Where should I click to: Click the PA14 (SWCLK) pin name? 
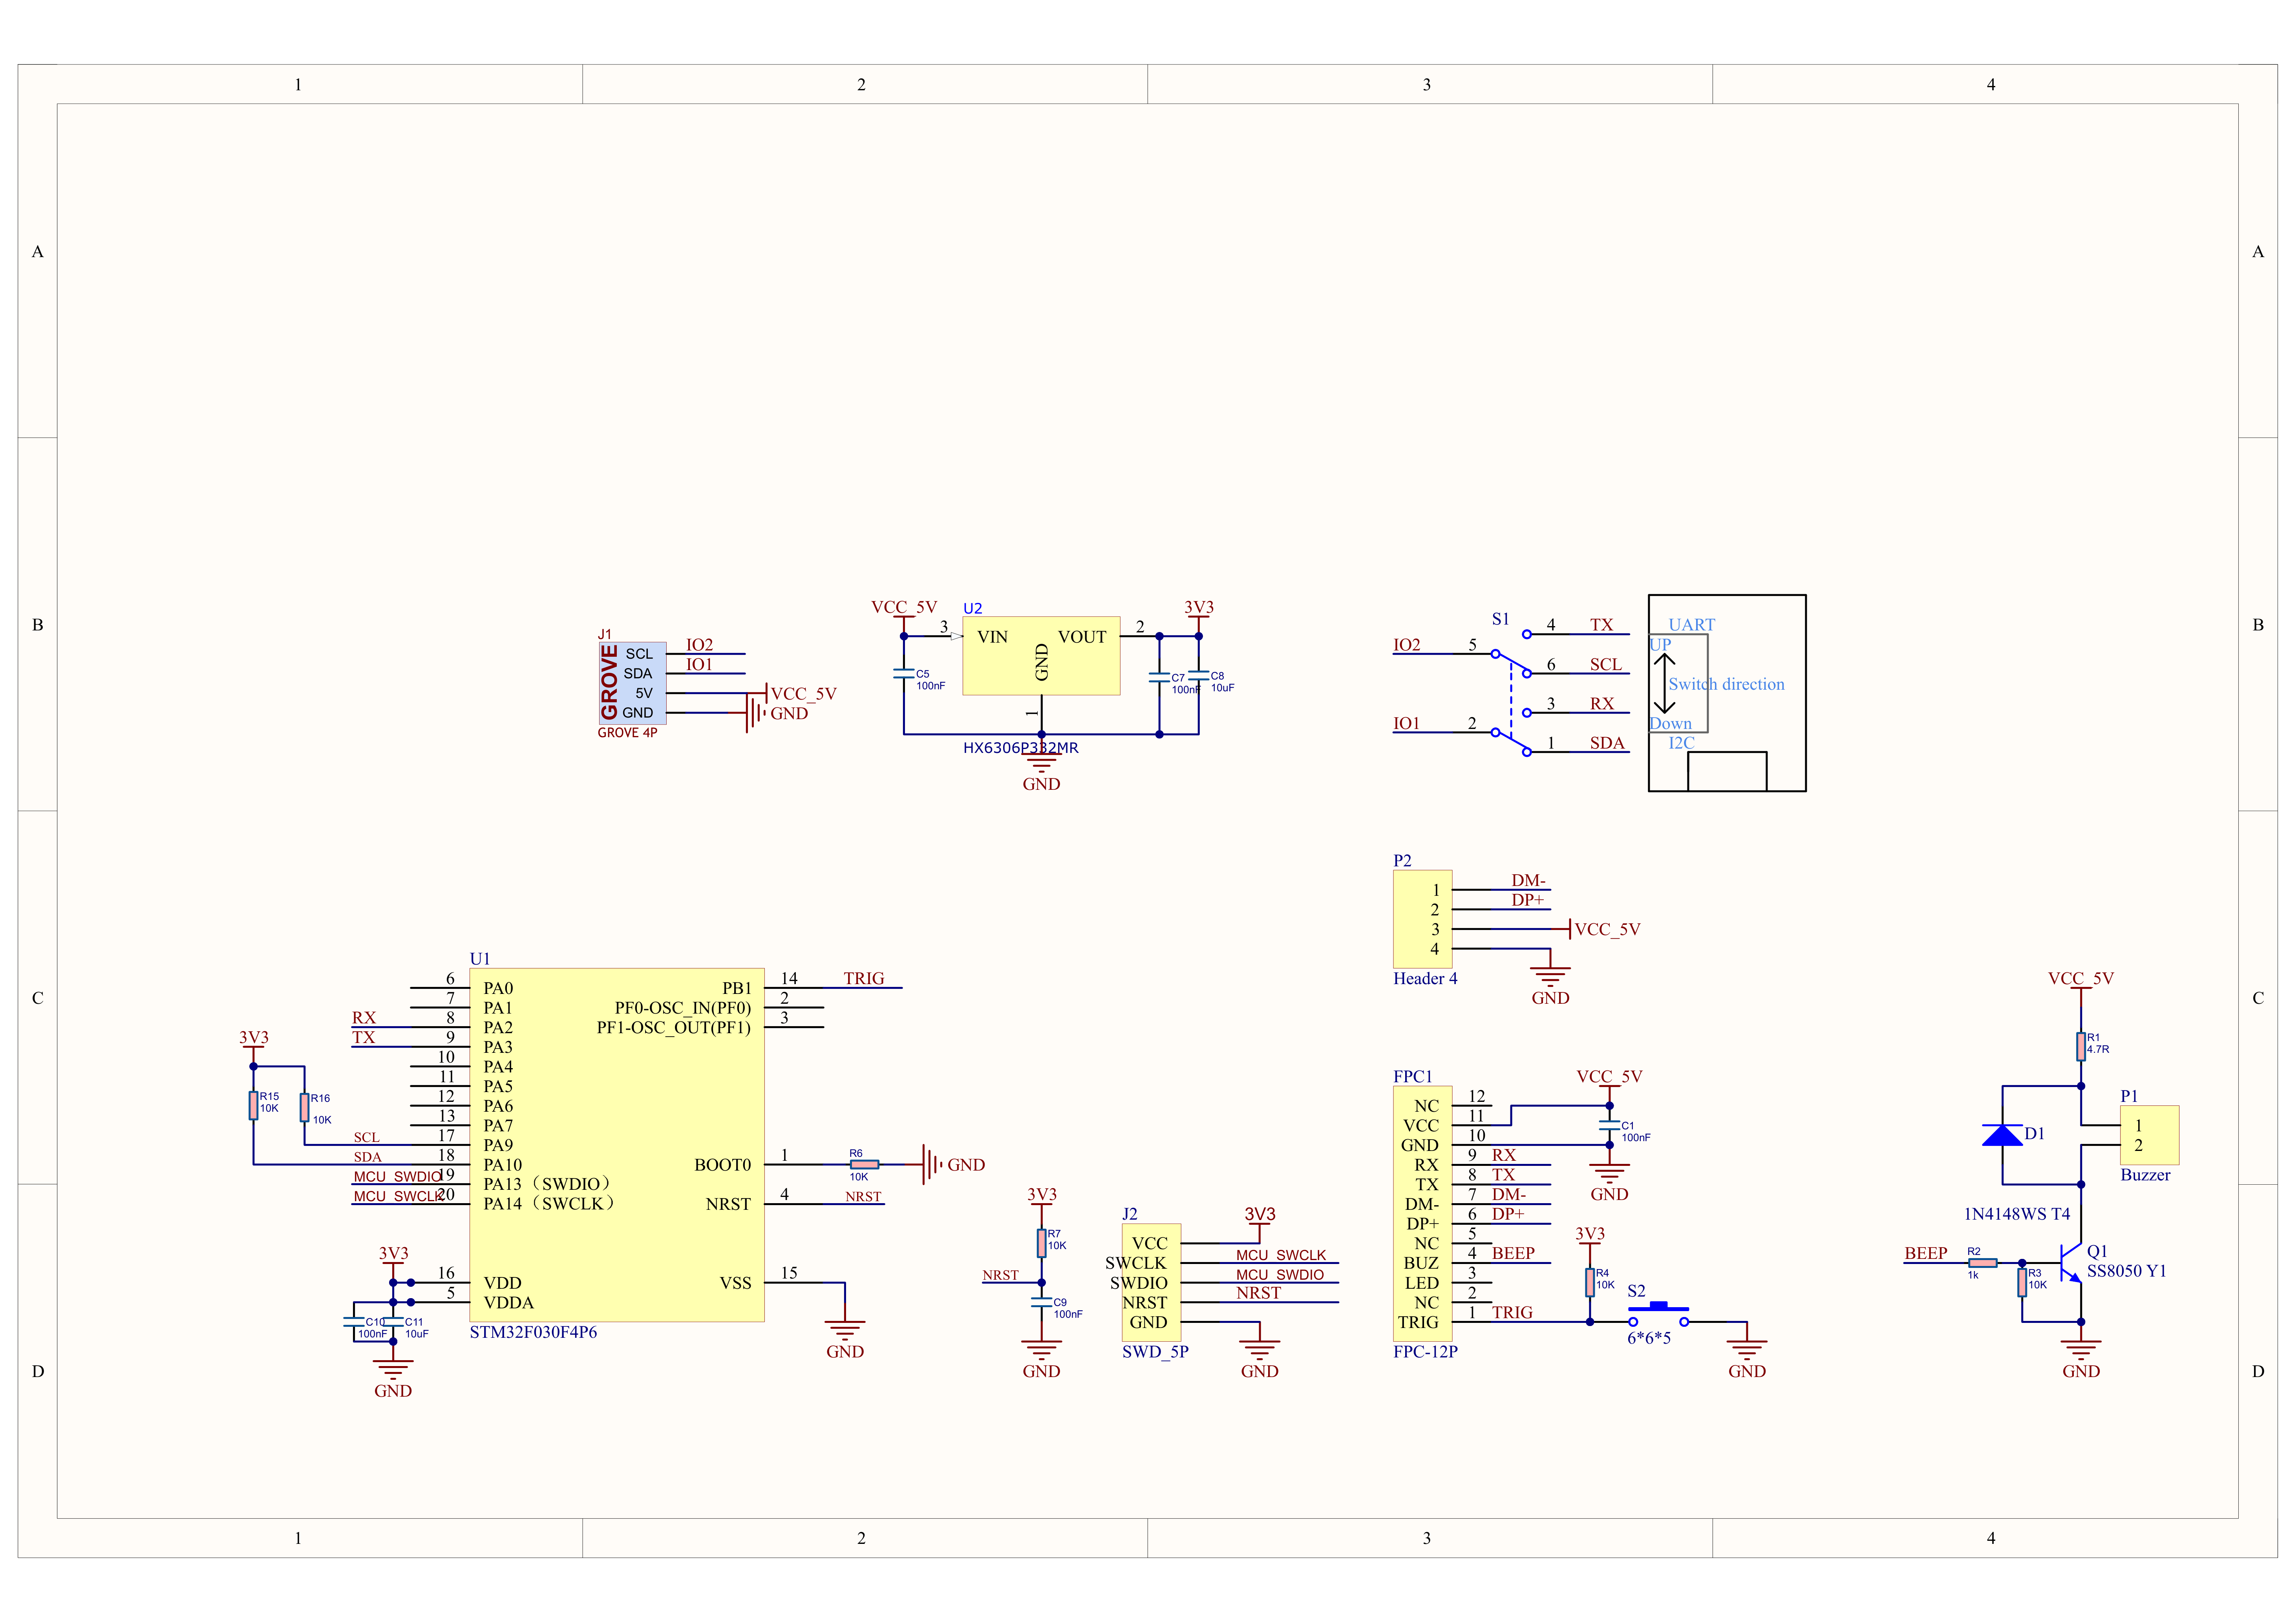pyautogui.click(x=550, y=1204)
